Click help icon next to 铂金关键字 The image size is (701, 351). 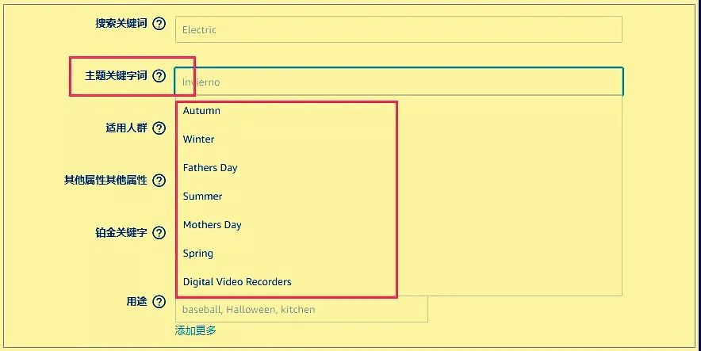pyautogui.click(x=159, y=233)
